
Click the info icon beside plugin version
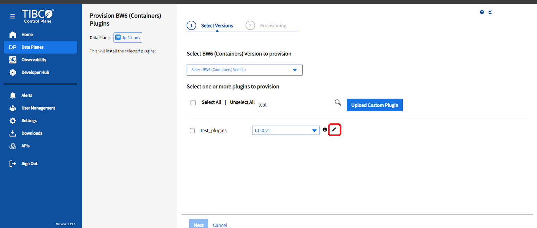pyautogui.click(x=325, y=130)
